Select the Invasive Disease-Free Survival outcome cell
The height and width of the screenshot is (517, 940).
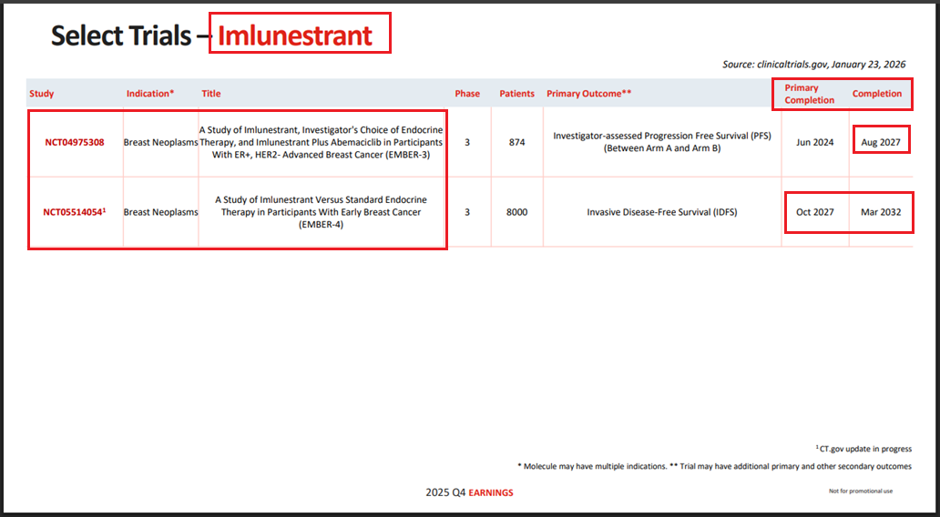pyautogui.click(x=662, y=212)
